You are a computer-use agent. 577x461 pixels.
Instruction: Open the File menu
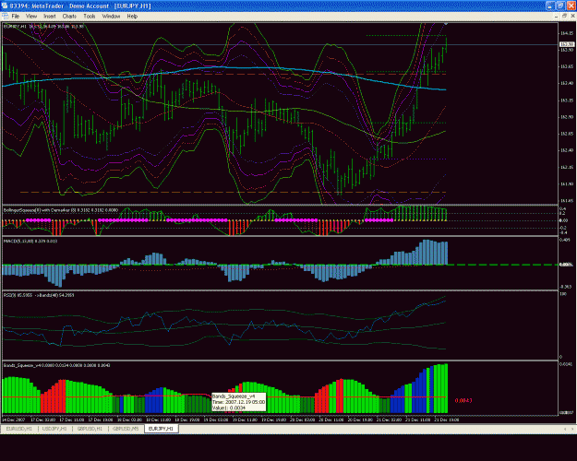click(16, 17)
